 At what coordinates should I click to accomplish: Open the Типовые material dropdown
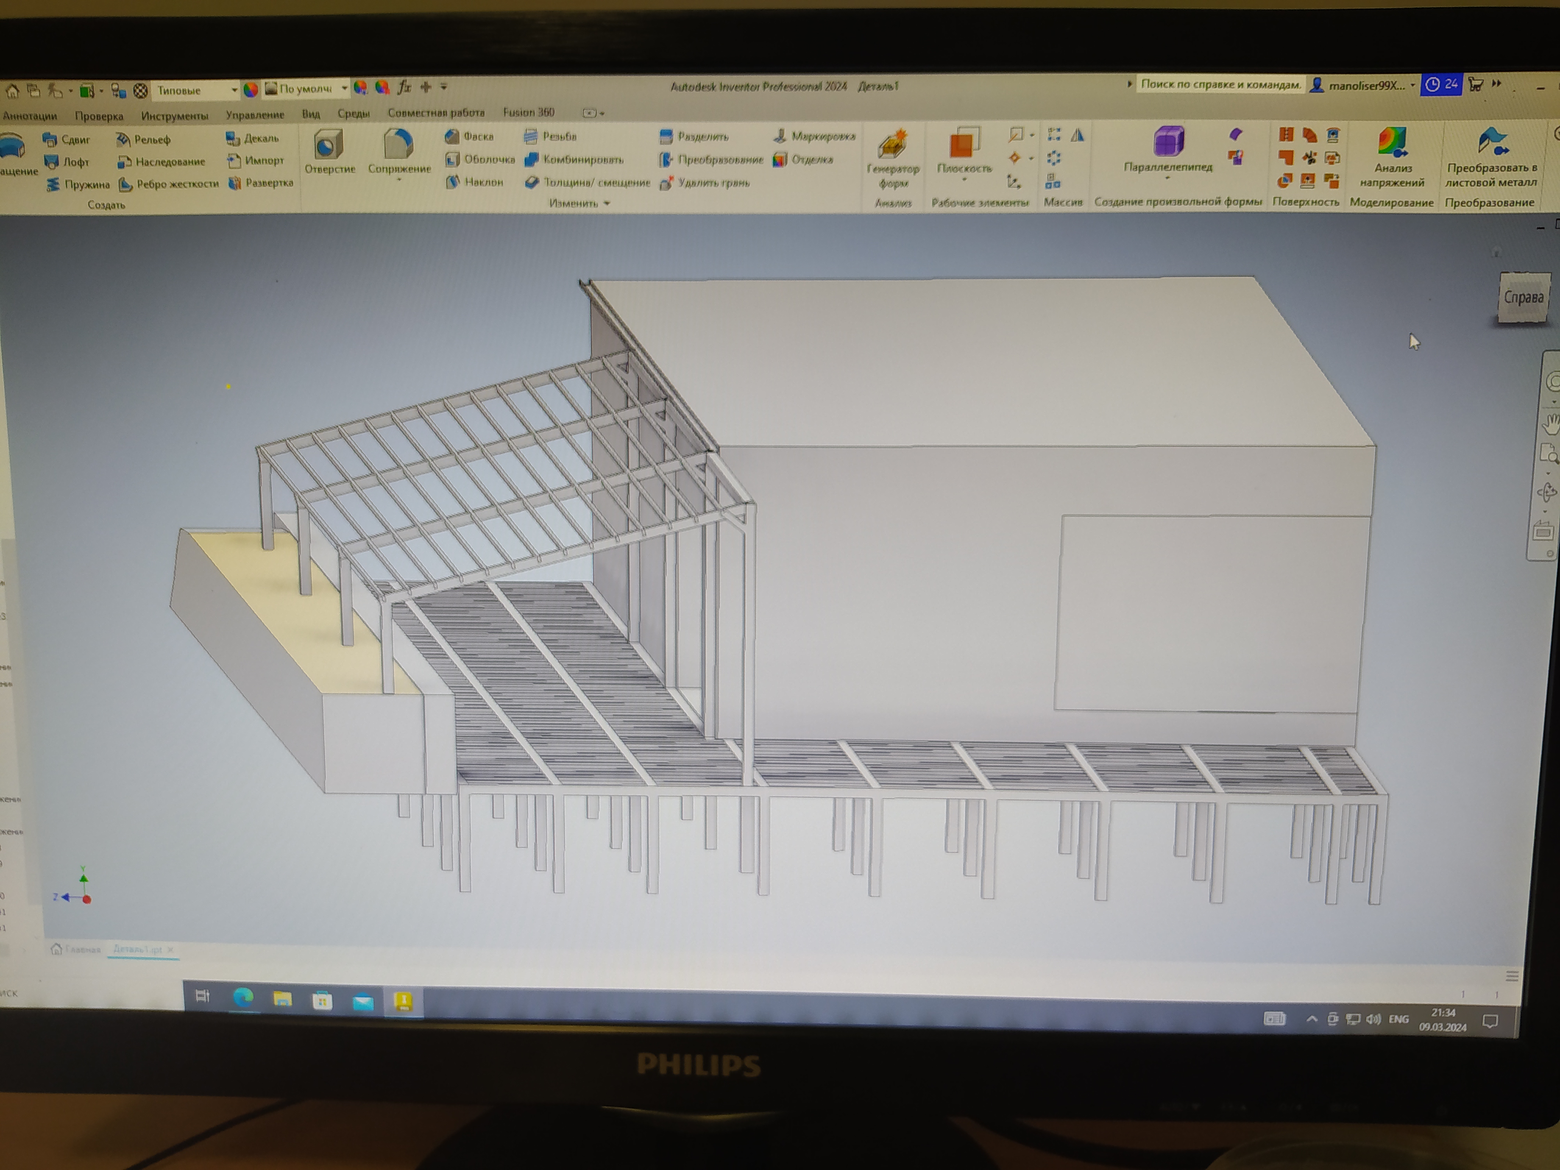(x=196, y=90)
